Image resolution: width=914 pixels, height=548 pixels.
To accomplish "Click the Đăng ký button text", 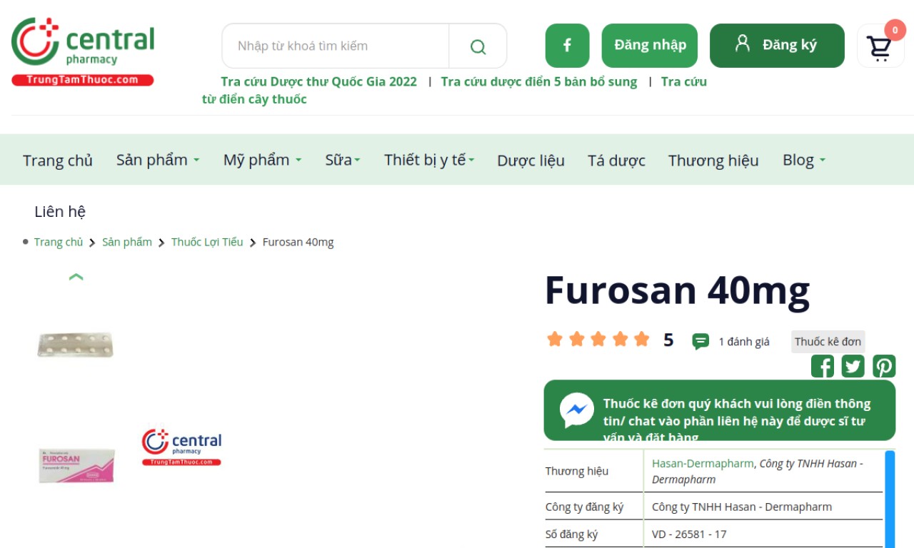I will click(789, 45).
